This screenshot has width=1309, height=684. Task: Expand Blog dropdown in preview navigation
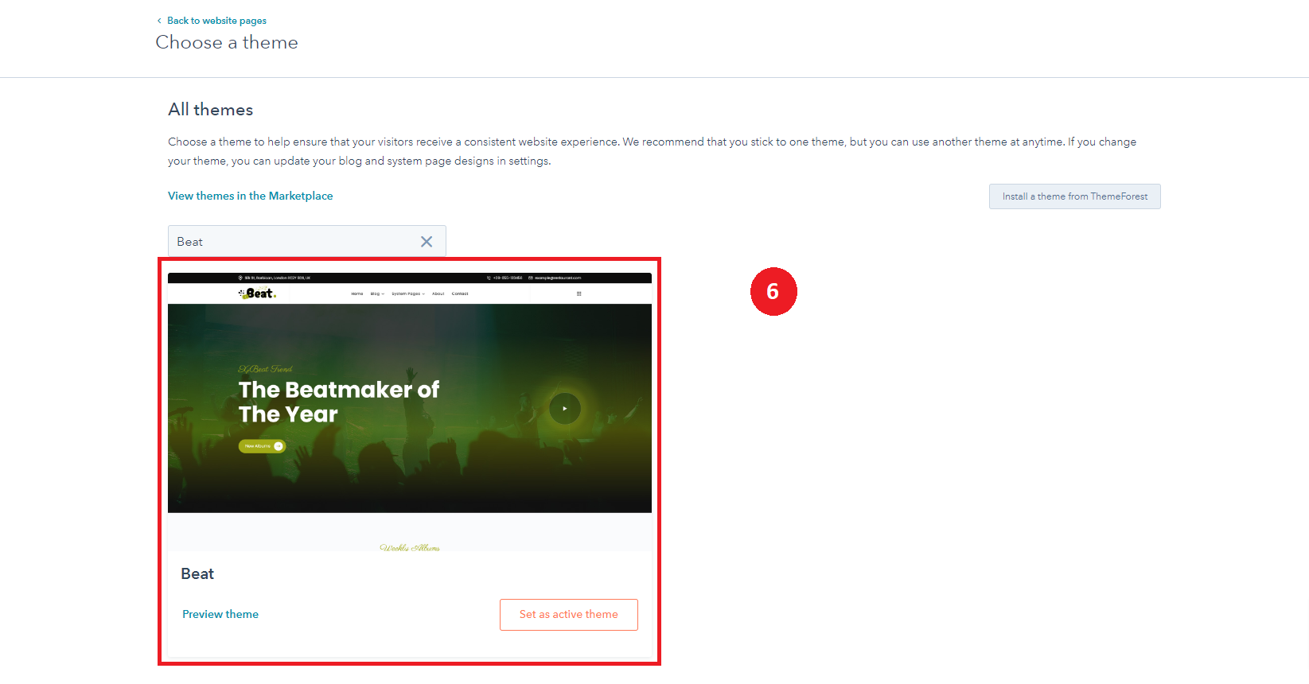(377, 293)
